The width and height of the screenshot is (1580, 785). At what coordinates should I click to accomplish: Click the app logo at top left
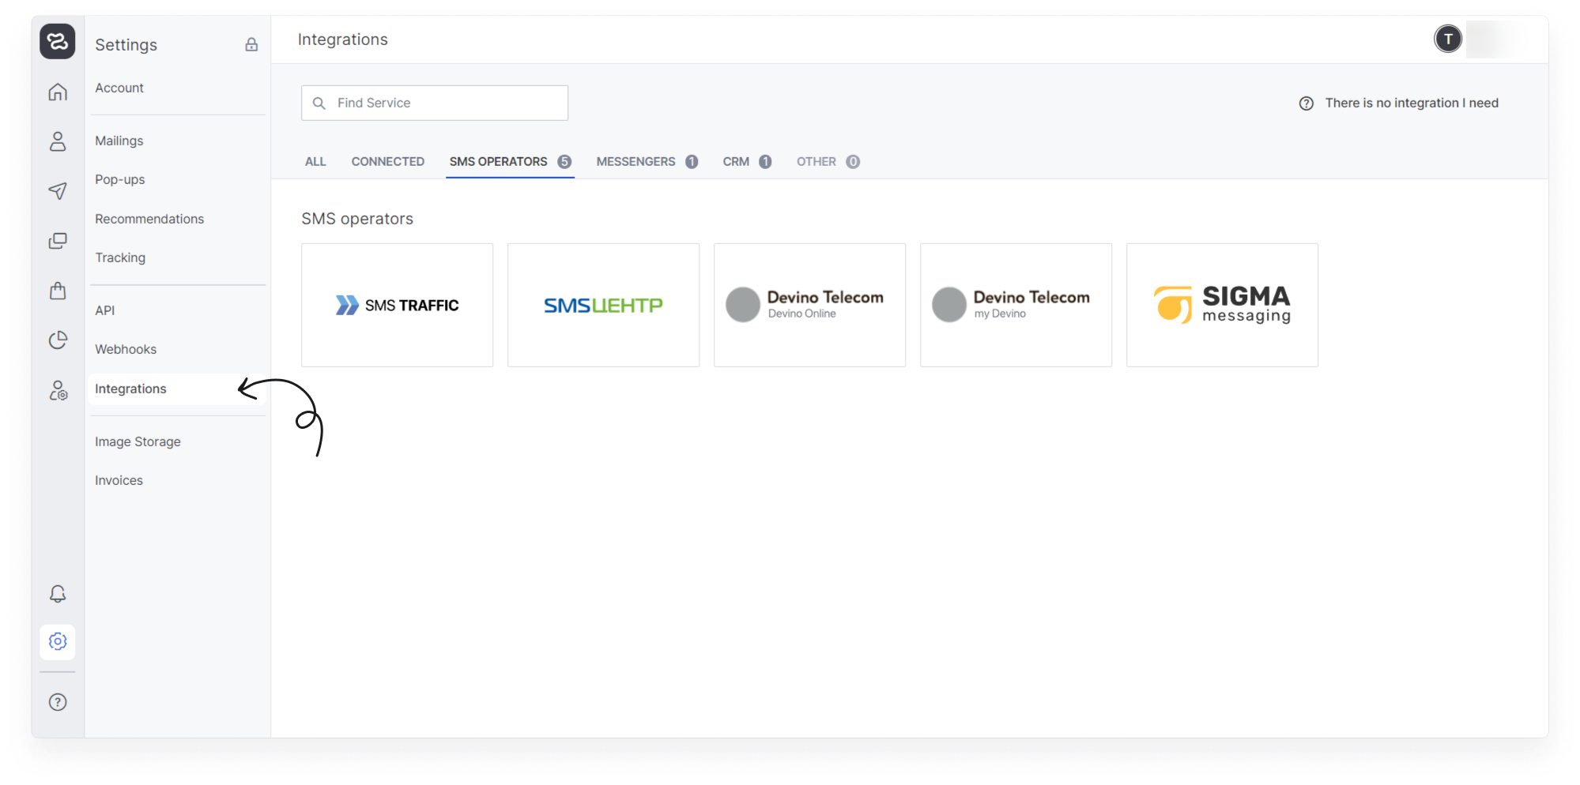(58, 41)
